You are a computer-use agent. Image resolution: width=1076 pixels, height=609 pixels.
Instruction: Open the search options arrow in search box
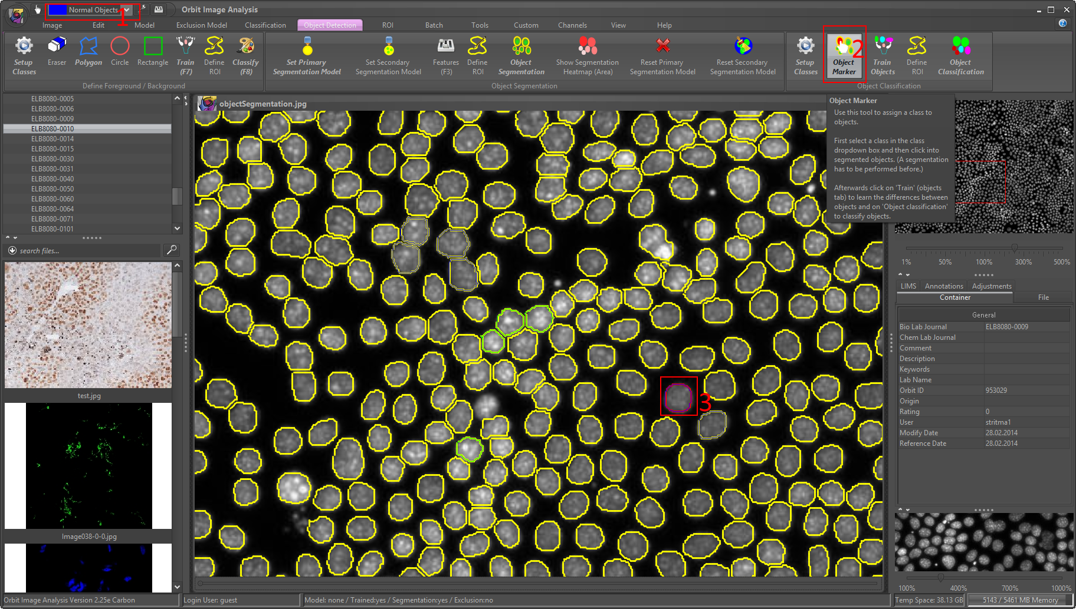click(12, 250)
